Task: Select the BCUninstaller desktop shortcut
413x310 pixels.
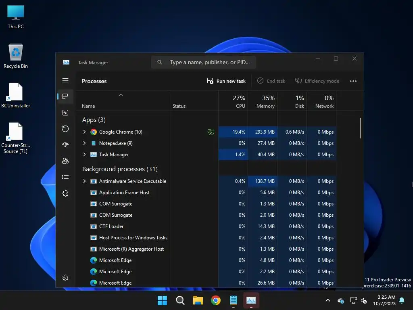Action: [x=16, y=95]
